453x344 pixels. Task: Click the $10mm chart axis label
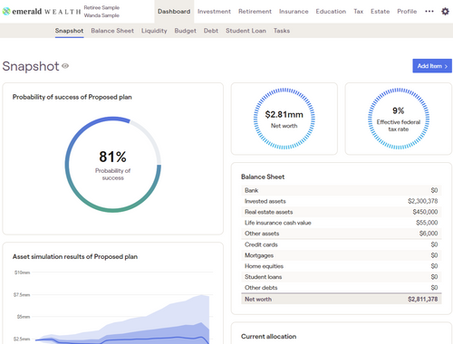(22, 272)
